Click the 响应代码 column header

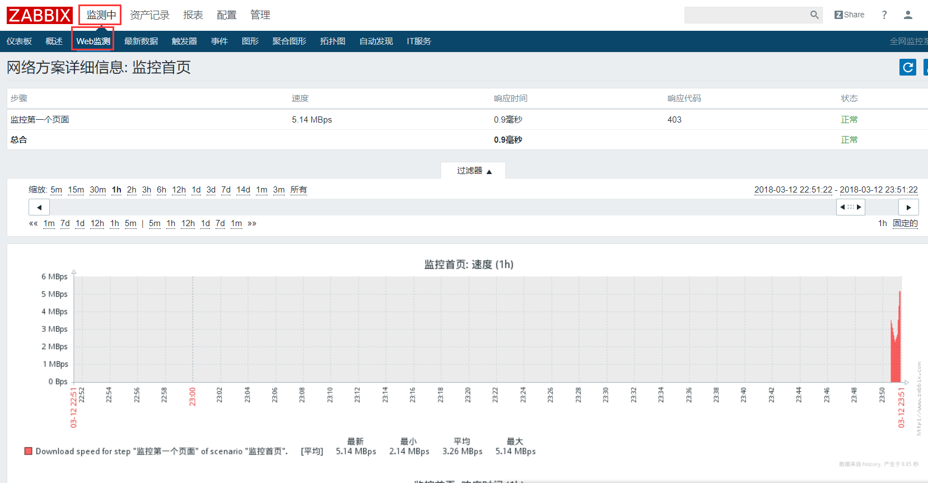coord(684,99)
